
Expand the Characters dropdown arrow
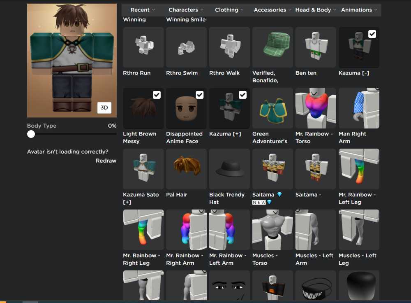202,10
